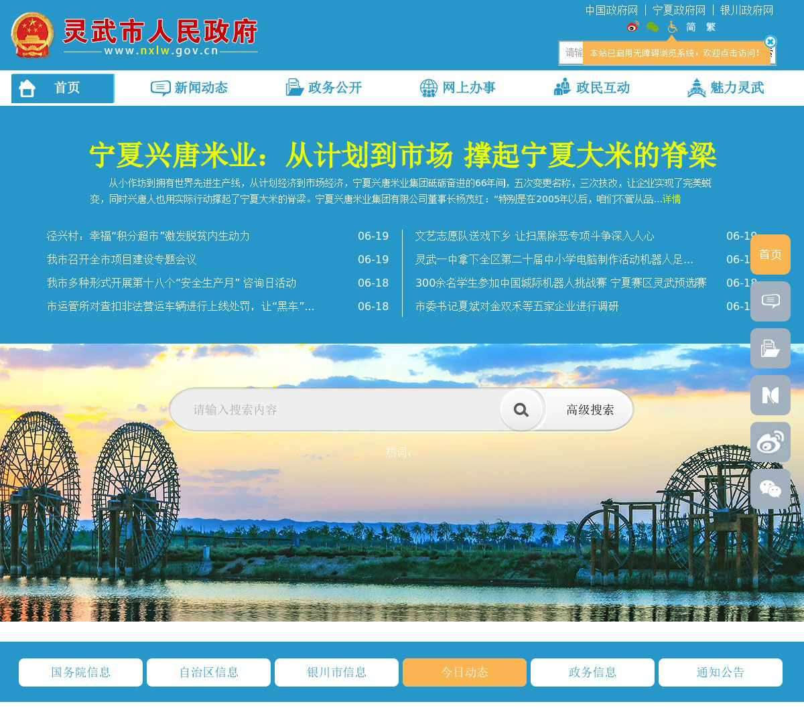The height and width of the screenshot is (712, 804).
Task: Click the floating sidebar message icon
Action: click(770, 301)
